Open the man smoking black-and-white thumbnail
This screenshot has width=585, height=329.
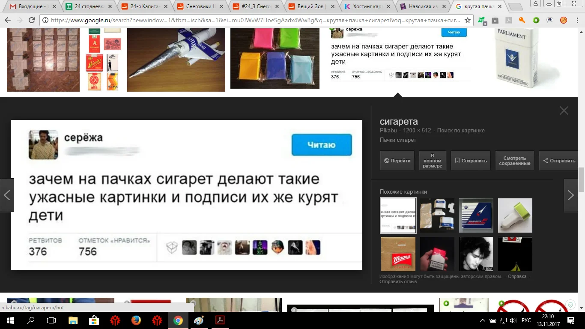point(476,254)
